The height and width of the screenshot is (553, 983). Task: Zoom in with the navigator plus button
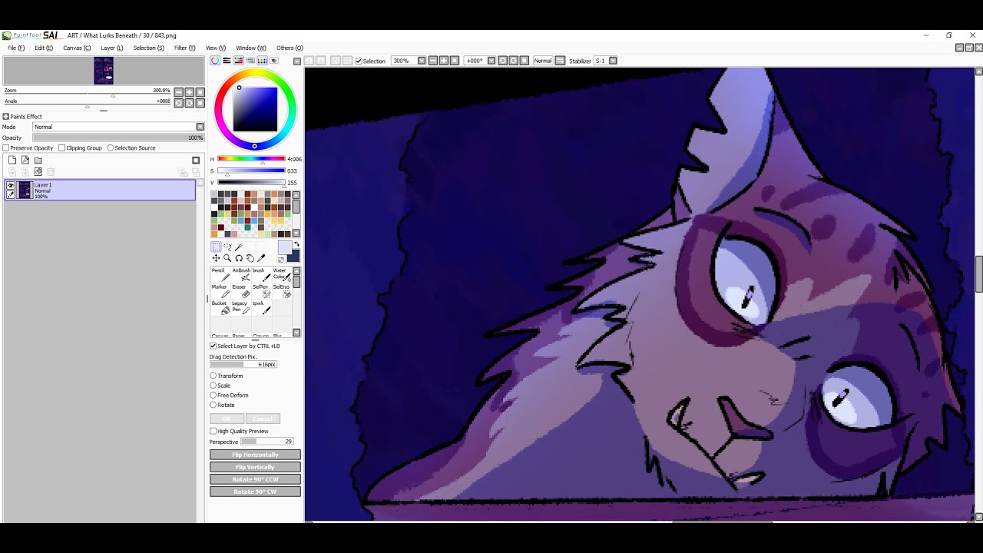pos(189,92)
